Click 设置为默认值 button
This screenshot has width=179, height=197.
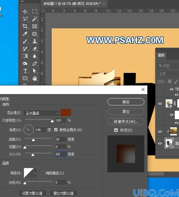pos(32,193)
